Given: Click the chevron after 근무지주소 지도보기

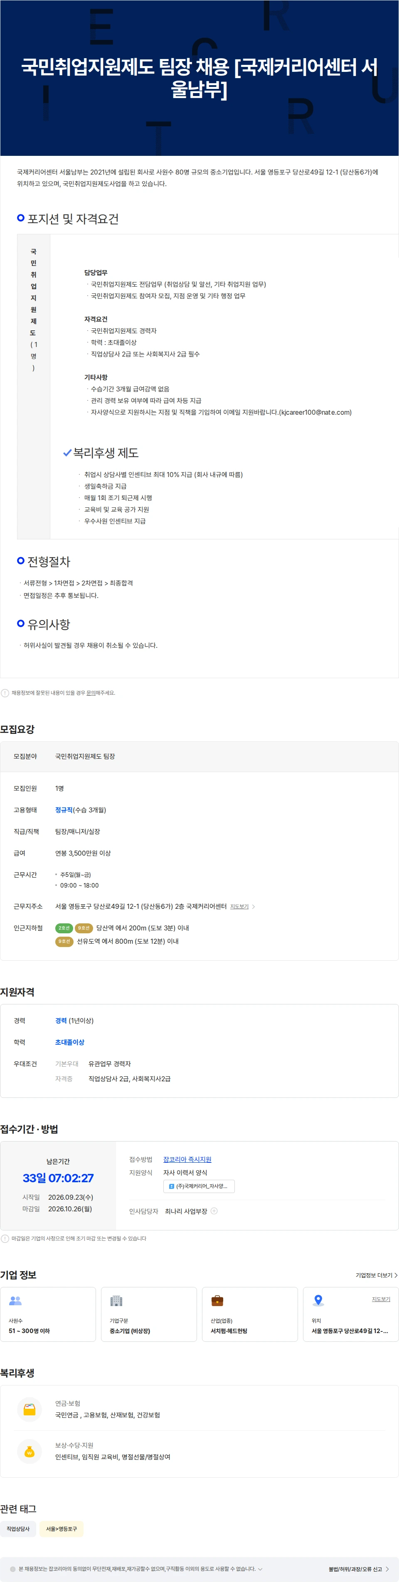Looking at the screenshot, I should click(254, 906).
